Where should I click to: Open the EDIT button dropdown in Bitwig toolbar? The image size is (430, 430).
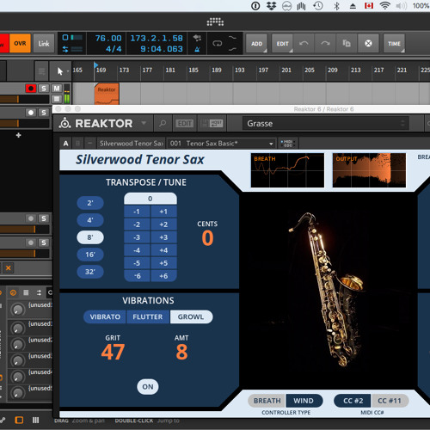tap(282, 43)
